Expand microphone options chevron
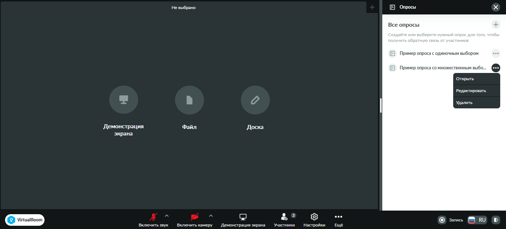 pos(167,216)
